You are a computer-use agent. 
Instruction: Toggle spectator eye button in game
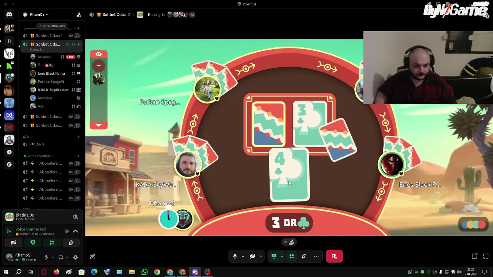click(99, 54)
